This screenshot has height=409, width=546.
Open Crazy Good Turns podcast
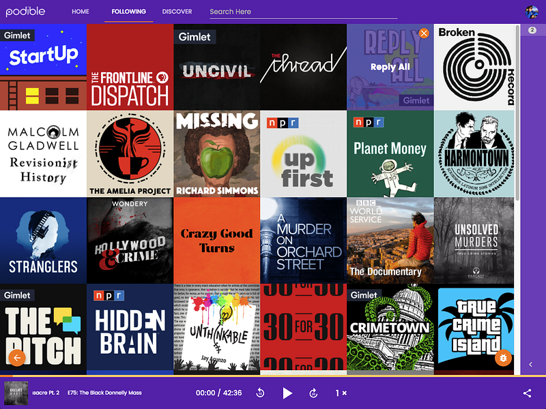[x=216, y=241]
